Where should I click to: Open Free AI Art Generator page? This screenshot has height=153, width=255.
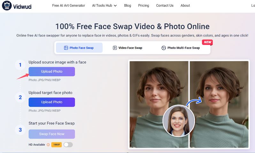tap(68, 5)
